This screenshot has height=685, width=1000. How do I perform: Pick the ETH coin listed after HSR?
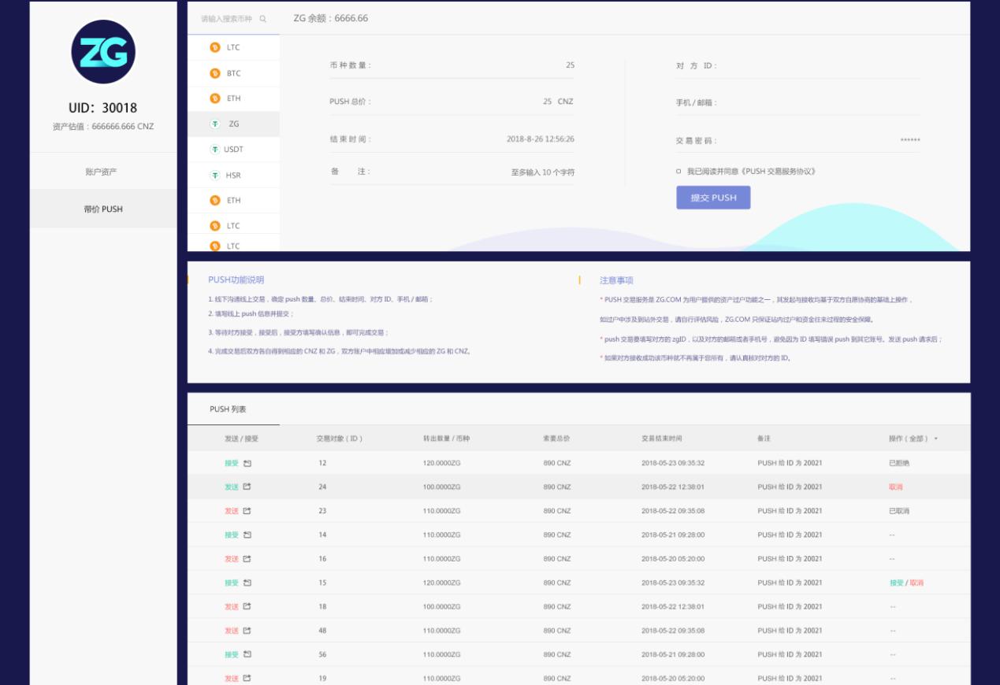(x=233, y=200)
